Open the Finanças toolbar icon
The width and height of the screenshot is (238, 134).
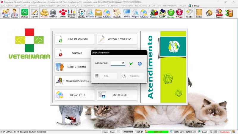coord(154,13)
